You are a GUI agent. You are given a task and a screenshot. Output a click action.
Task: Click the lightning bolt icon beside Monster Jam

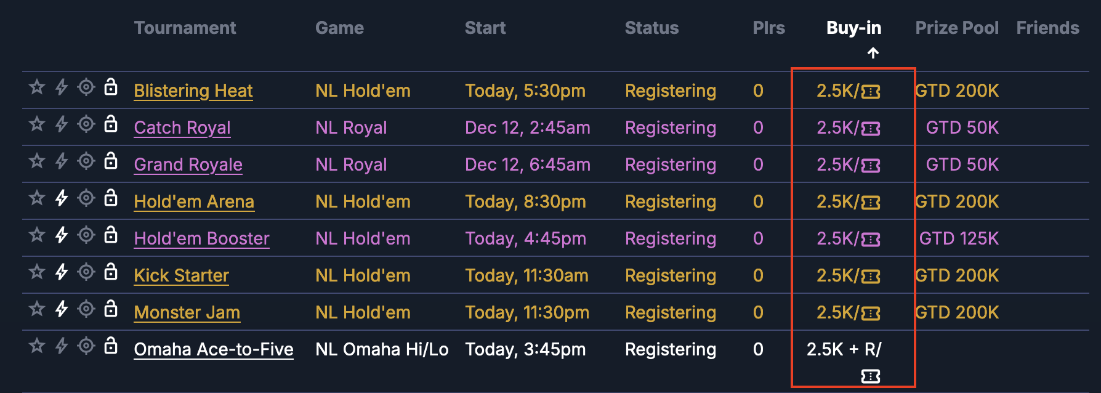[x=62, y=309]
